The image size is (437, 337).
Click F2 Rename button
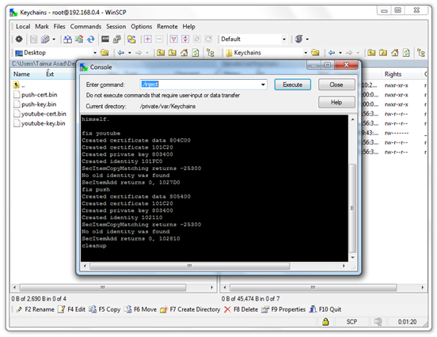tap(35, 309)
